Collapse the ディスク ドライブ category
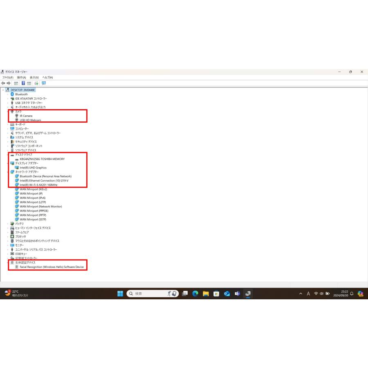 (8, 155)
